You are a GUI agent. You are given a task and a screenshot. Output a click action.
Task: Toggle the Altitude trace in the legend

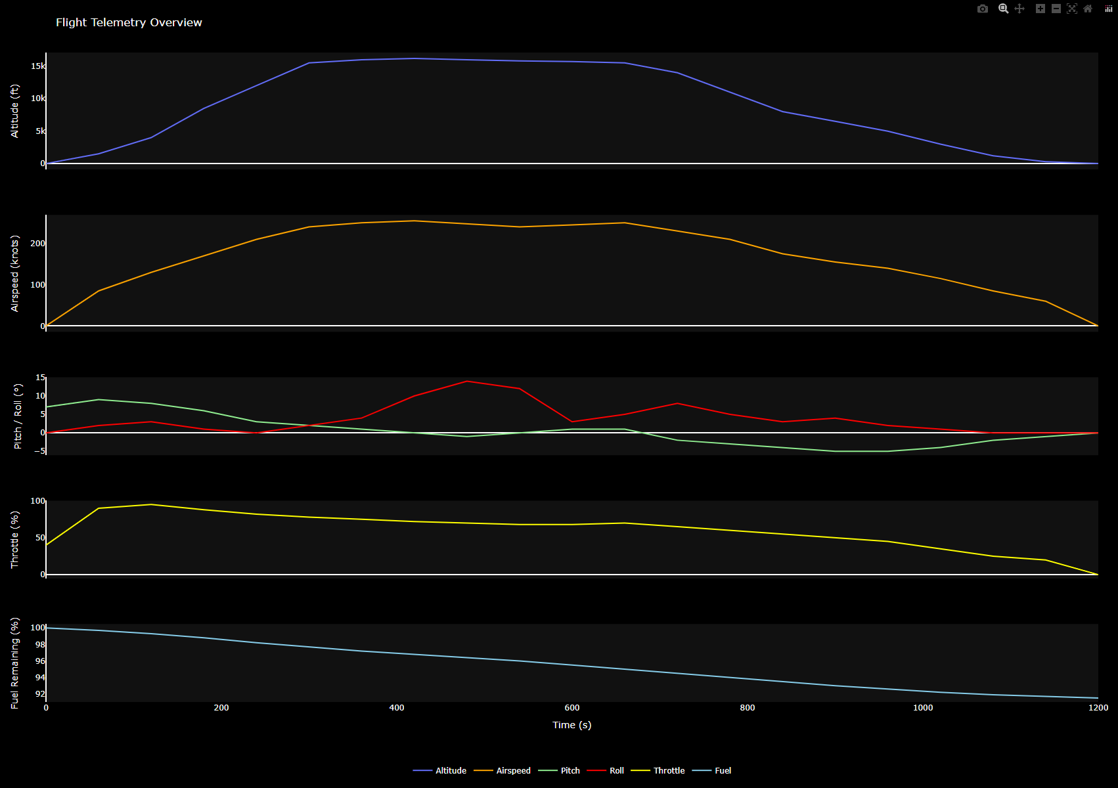[x=451, y=770]
